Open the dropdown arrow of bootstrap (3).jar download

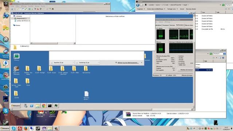coord(99,63)
